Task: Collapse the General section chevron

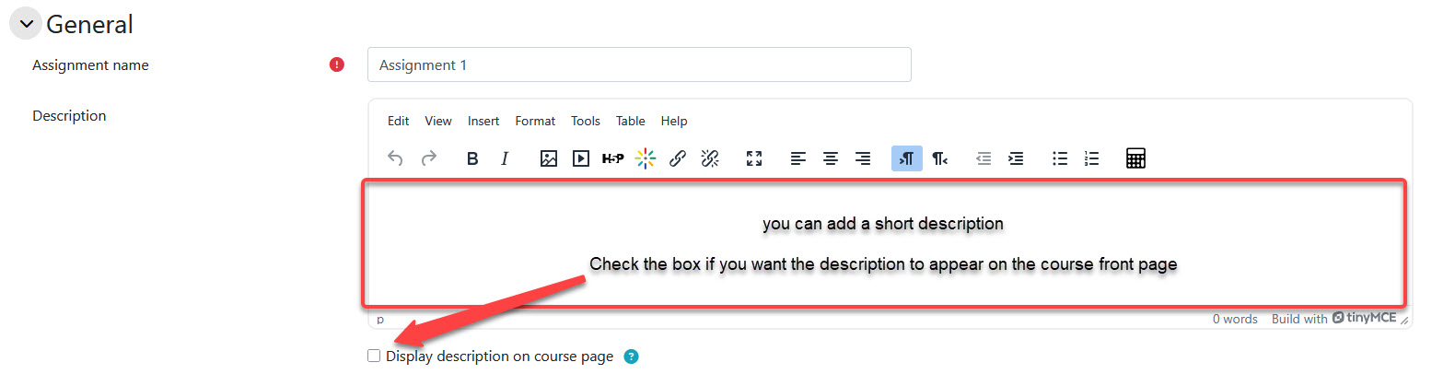Action: [26, 24]
